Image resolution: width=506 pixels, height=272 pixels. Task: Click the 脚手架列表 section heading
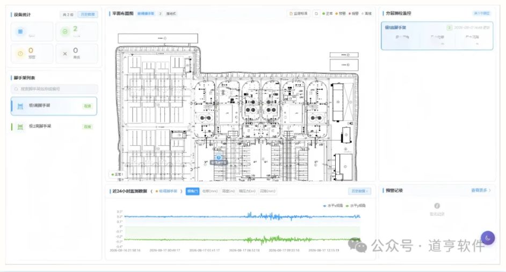pyautogui.click(x=24, y=78)
